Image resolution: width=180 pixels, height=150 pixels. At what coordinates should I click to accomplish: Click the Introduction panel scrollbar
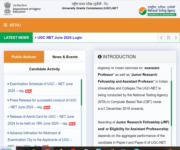(171, 103)
